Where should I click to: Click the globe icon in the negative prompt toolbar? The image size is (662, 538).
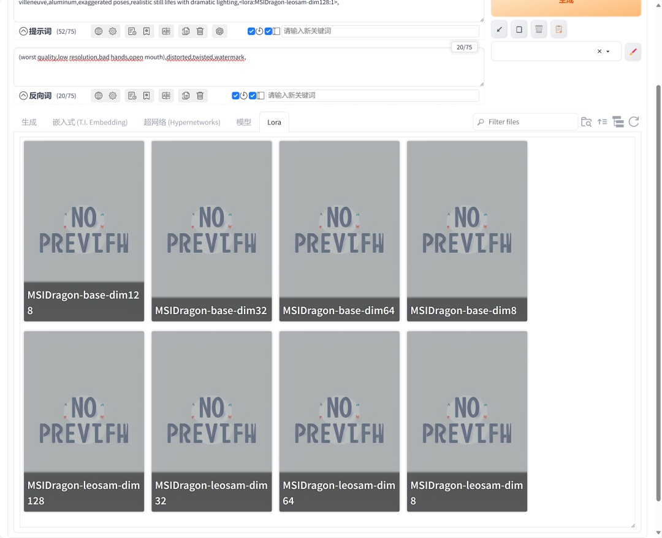tap(99, 96)
